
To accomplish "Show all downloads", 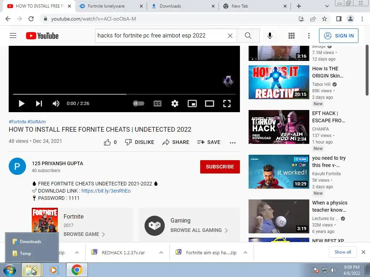I will [x=343, y=252].
